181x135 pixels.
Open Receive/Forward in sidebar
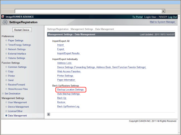point(17,84)
